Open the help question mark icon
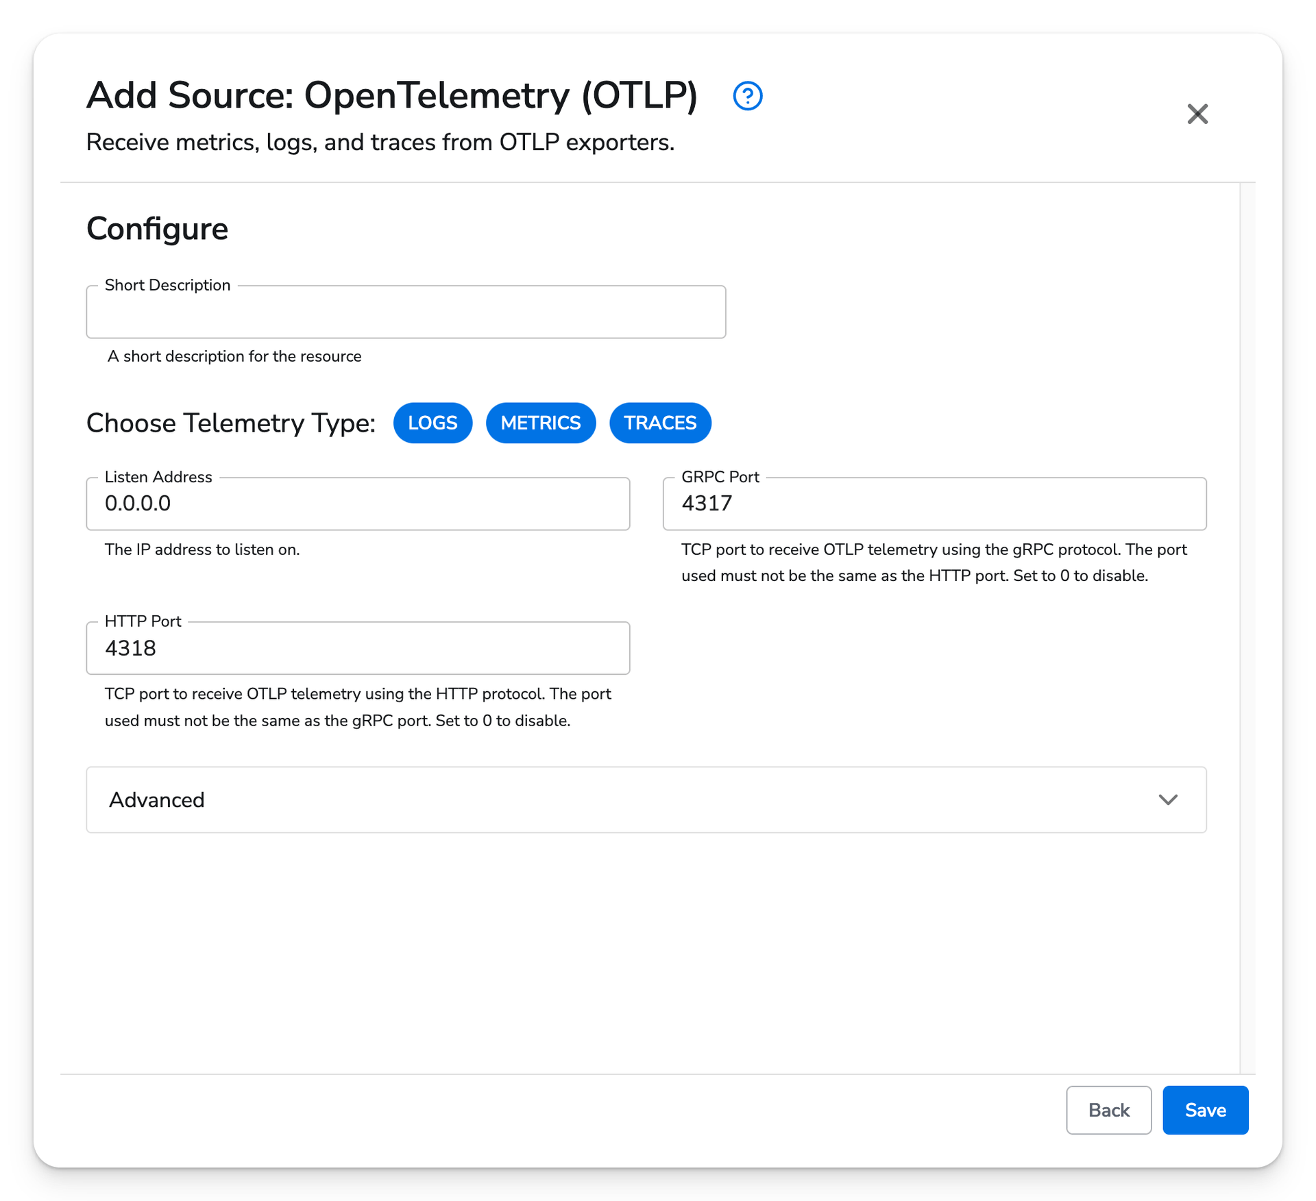1316x1201 pixels. (747, 95)
